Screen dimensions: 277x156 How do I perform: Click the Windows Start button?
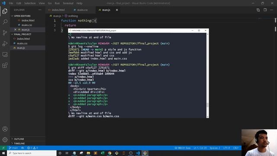point(3,153)
